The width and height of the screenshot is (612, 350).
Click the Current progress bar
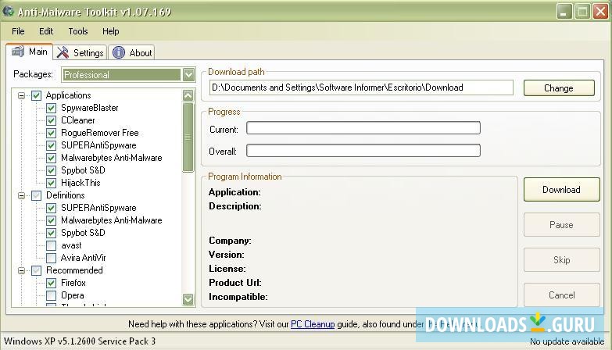pyautogui.click(x=363, y=128)
